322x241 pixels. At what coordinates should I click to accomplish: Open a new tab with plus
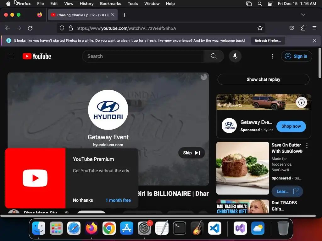click(x=124, y=15)
